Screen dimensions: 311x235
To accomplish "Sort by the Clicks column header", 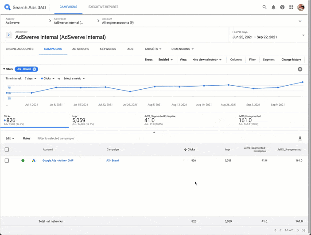I will point(190,149).
